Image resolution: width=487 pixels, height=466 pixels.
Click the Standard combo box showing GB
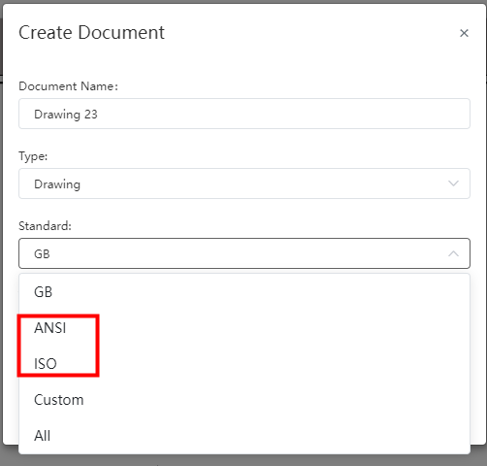point(244,253)
